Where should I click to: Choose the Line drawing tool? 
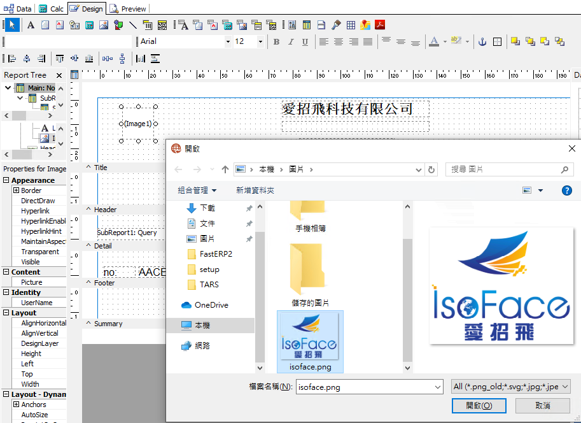point(132,25)
